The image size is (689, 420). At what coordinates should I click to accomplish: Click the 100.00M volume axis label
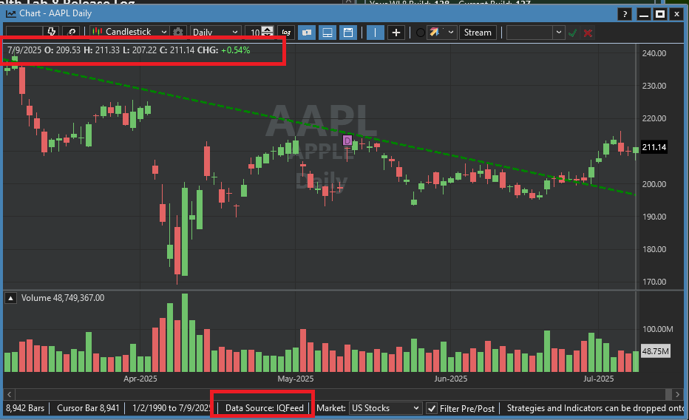point(657,329)
